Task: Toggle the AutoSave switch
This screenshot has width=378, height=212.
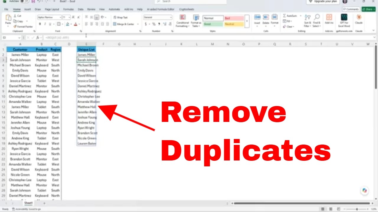Action: [x=25, y=1]
